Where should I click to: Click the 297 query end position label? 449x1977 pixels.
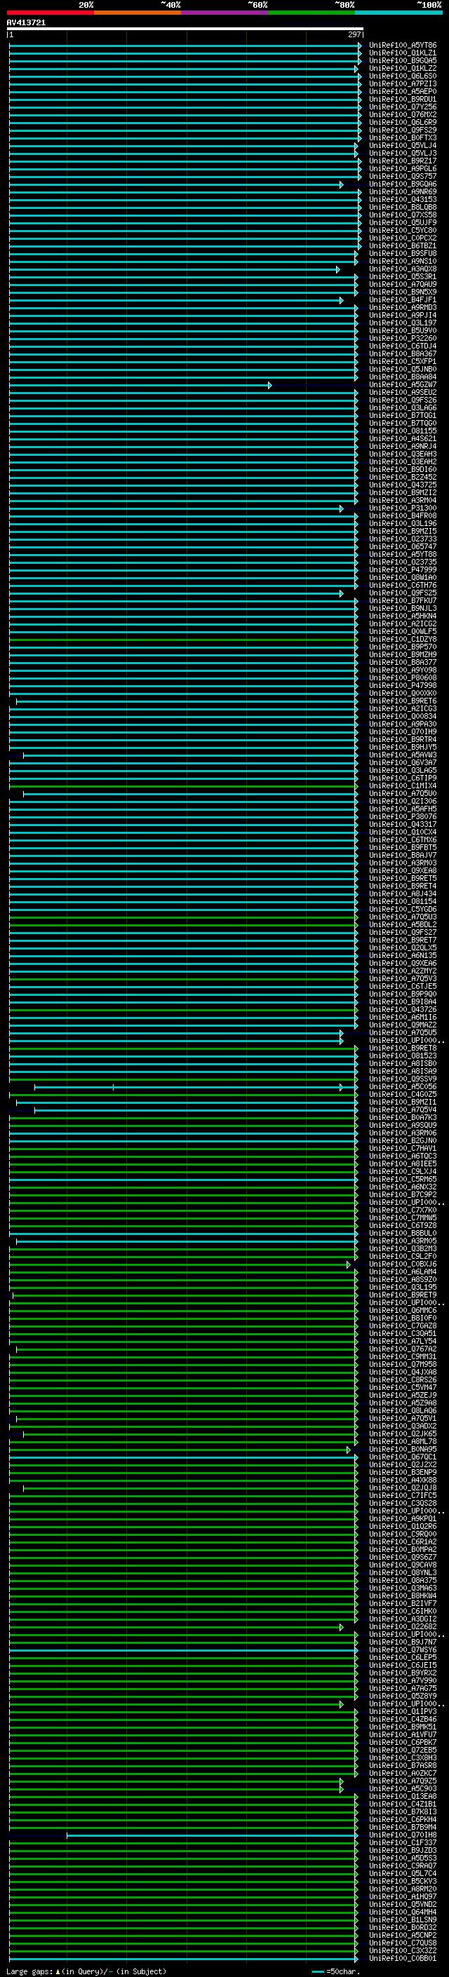[x=354, y=34]
